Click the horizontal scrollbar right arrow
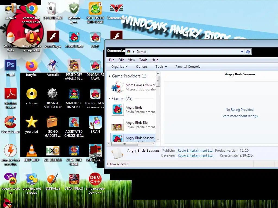Viewport: 278px width, 208px height. [153, 144]
